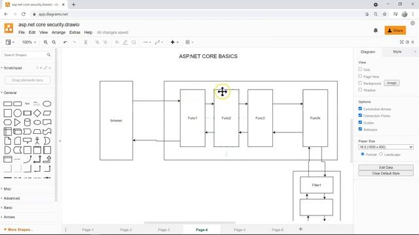Open the Paper Size dropdown
The width and height of the screenshot is (419, 235).
click(x=386, y=147)
